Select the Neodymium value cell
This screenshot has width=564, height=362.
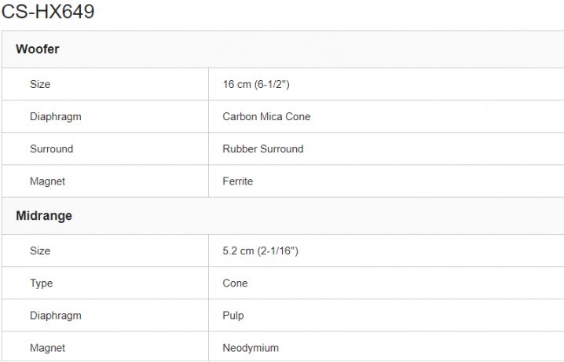[x=386, y=346]
